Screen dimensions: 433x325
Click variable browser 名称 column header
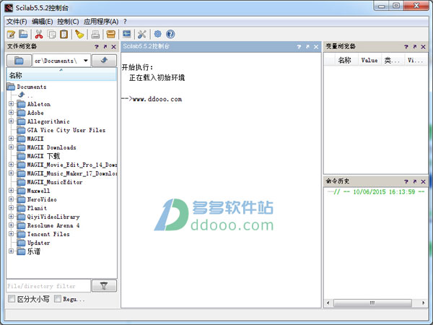[x=345, y=60]
